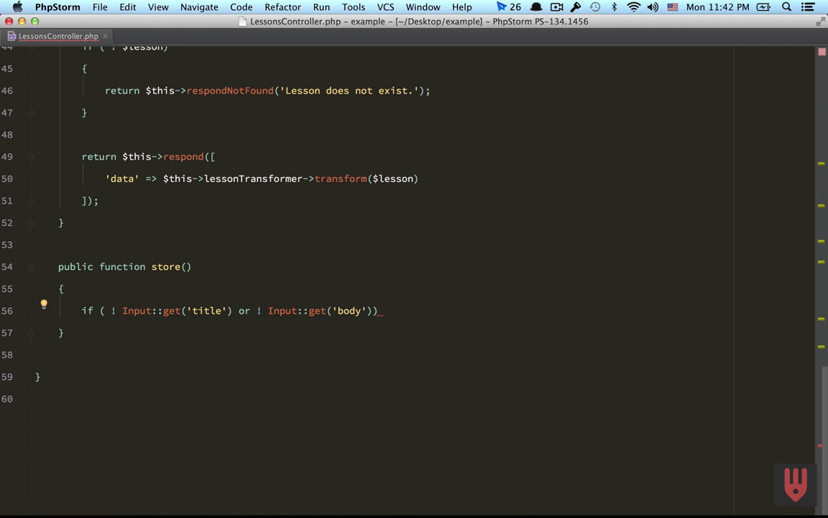The height and width of the screenshot is (518, 828).
Task: Collapse the return respond block at line 49
Action: [x=31, y=158]
